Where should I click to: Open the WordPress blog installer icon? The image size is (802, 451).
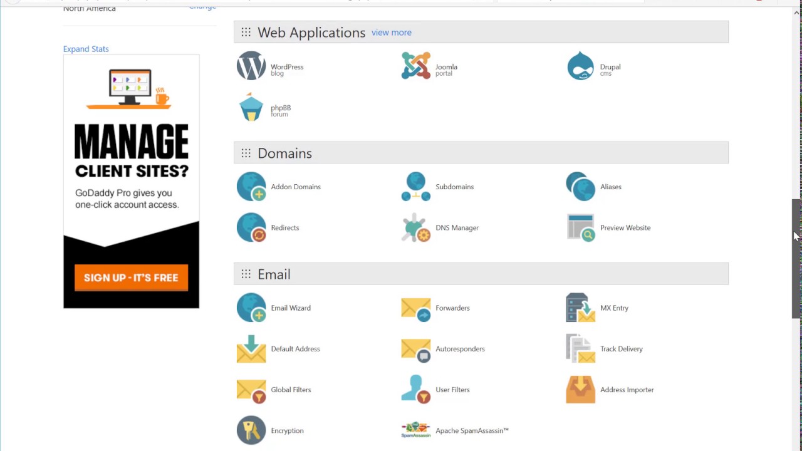coord(251,66)
